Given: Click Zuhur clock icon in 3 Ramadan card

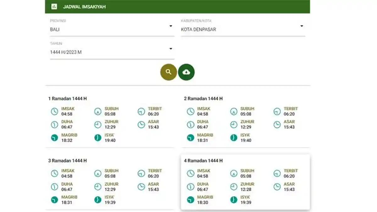Looking at the screenshot, I should click(x=98, y=187).
